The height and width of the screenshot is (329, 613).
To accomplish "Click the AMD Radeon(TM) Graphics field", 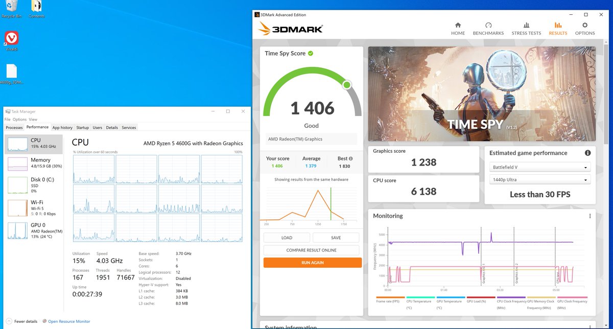I will pyautogui.click(x=311, y=139).
